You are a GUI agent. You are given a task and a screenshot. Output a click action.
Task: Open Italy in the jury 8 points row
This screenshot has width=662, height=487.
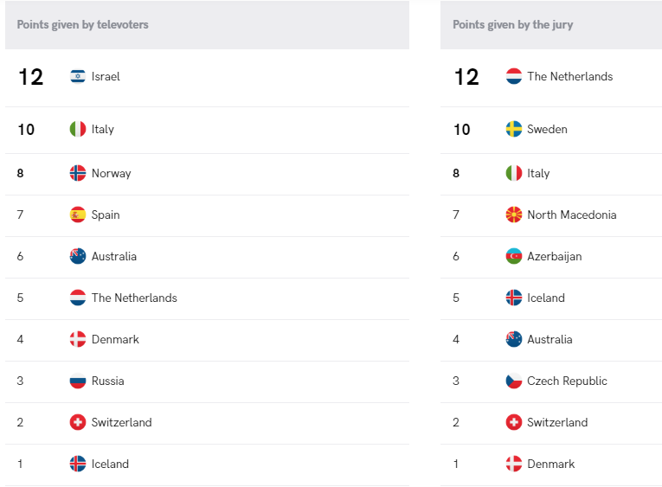tap(538, 173)
